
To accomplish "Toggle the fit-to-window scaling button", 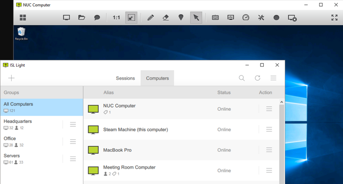I will (131, 18).
